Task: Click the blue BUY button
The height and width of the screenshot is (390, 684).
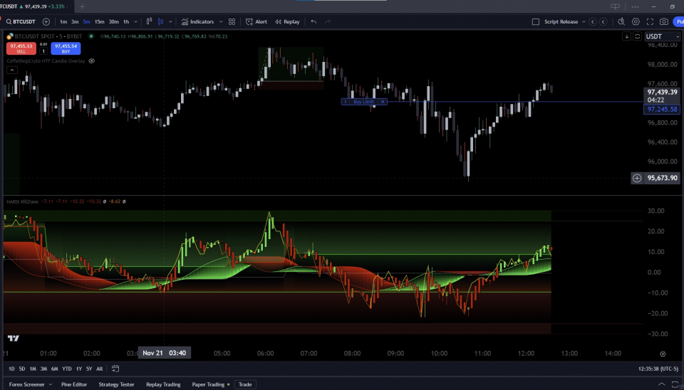Action: click(x=65, y=48)
